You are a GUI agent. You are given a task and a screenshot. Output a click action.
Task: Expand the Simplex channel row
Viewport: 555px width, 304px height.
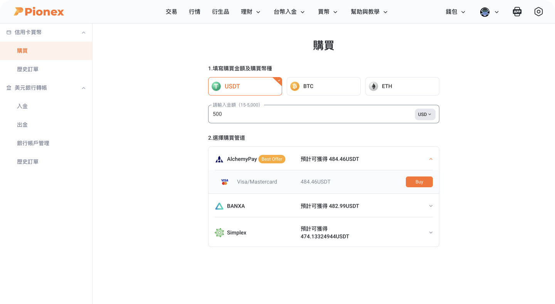tap(431, 233)
